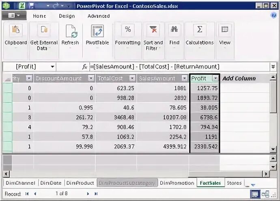
Task: Switch to data view icon
Action: (x=255, y=194)
